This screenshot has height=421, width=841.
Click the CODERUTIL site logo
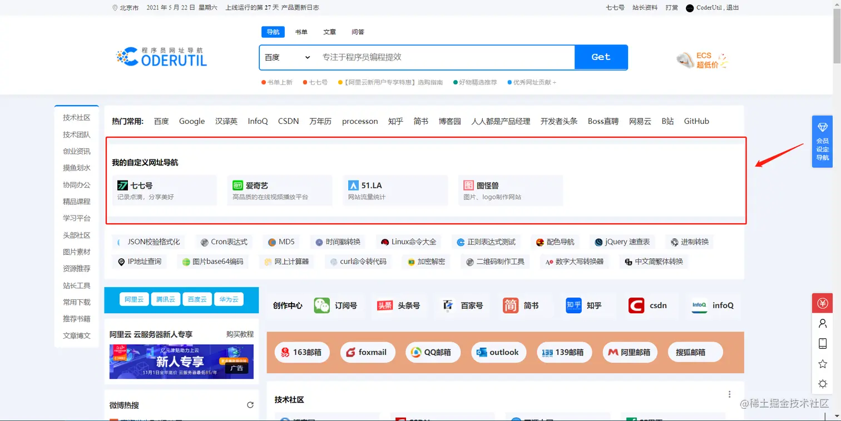coord(161,56)
